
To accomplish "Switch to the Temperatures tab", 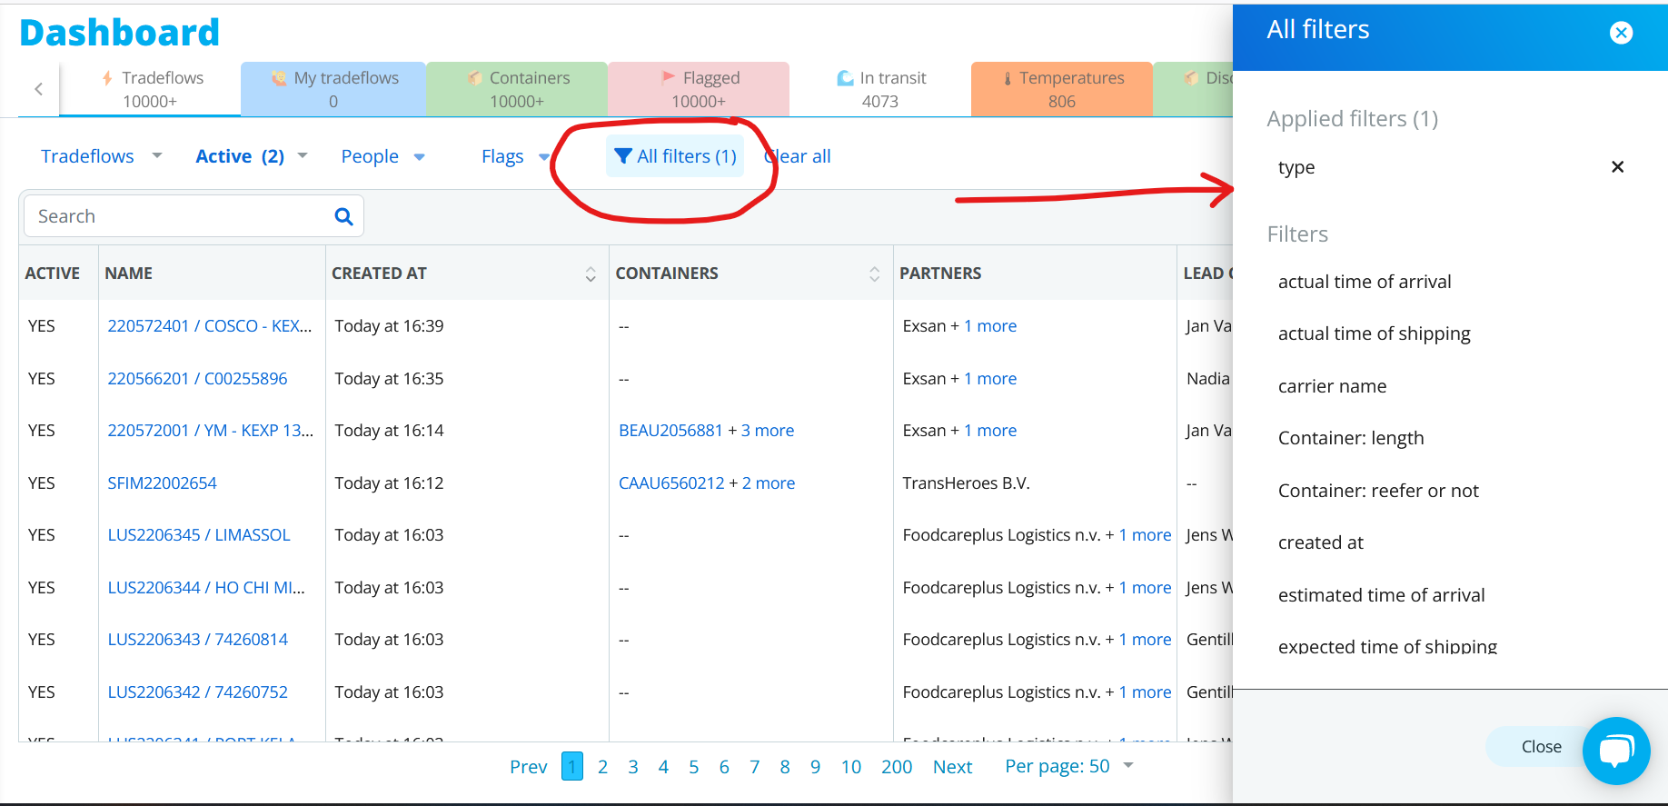I will 1061,89.
